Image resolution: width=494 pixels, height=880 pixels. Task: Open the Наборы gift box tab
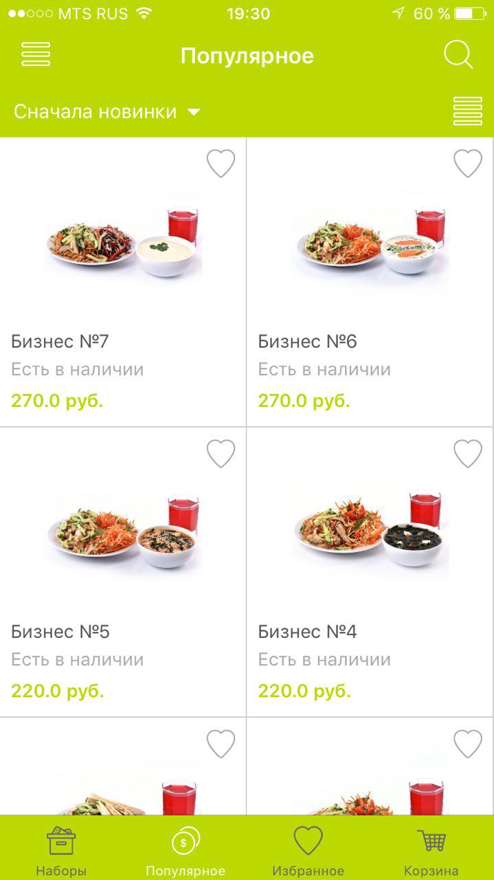coord(61,850)
